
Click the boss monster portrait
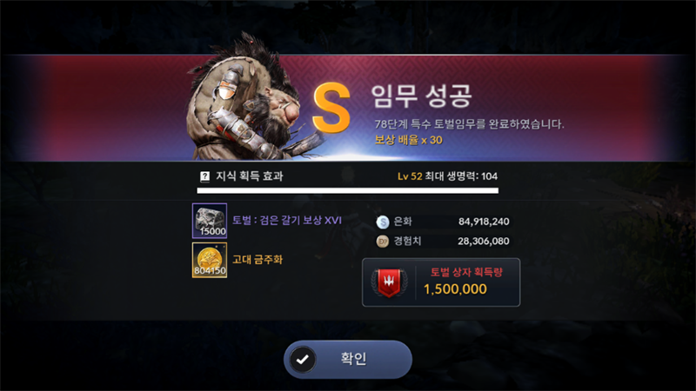[249, 100]
